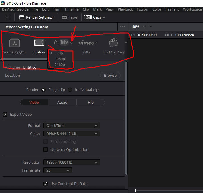The width and height of the screenshot is (203, 193).
Task: Toggle the Field rendering checkbox
Action: pyautogui.click(x=45, y=141)
